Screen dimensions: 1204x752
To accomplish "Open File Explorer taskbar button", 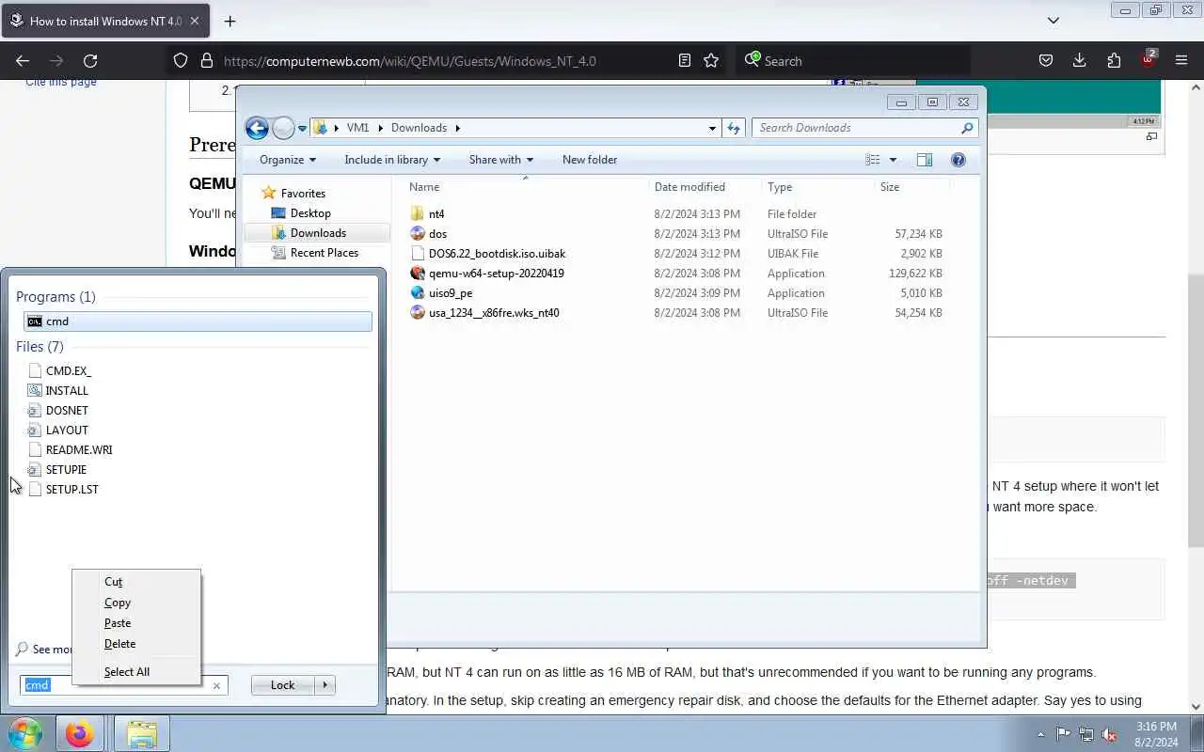I will [141, 733].
